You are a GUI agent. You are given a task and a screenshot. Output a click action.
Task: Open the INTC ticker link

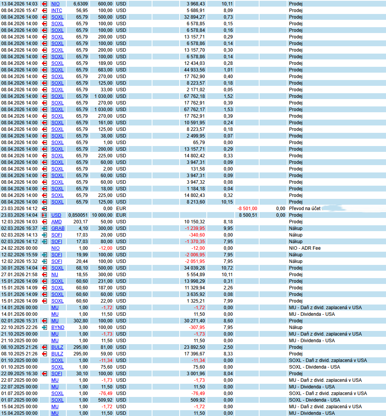(57, 10)
